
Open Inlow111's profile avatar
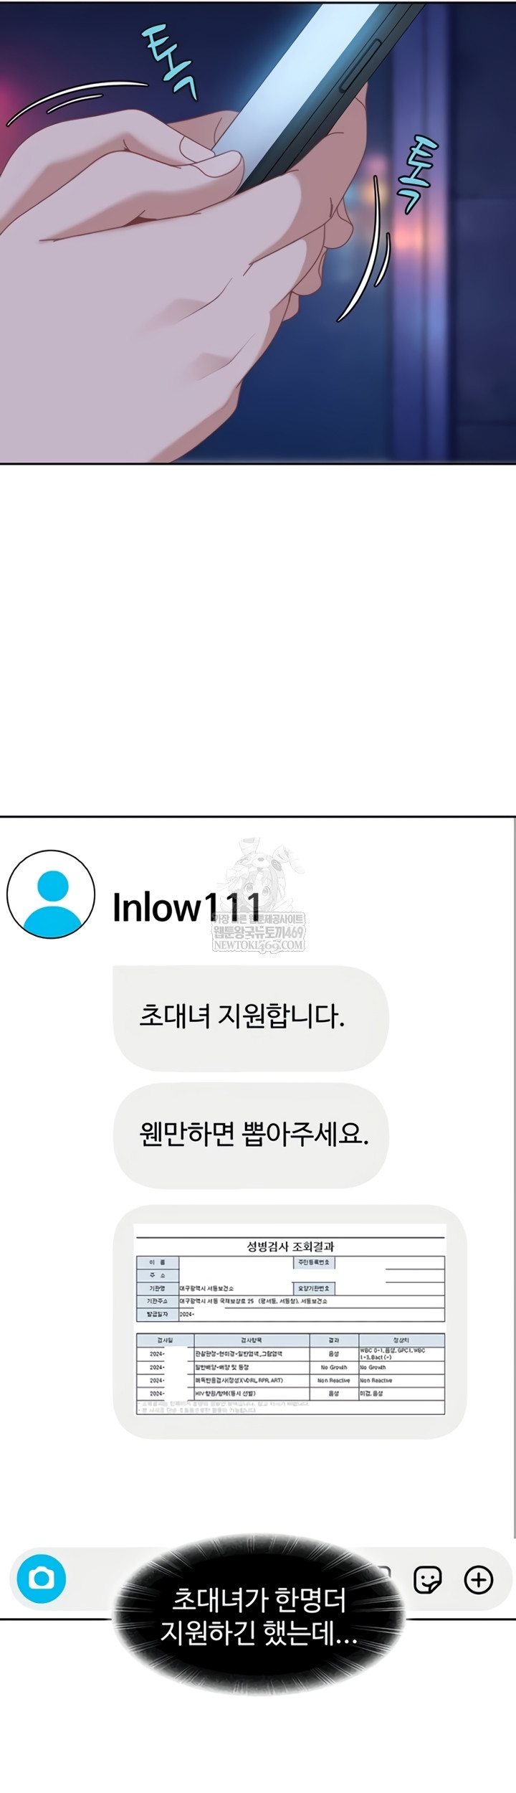pos(51,894)
